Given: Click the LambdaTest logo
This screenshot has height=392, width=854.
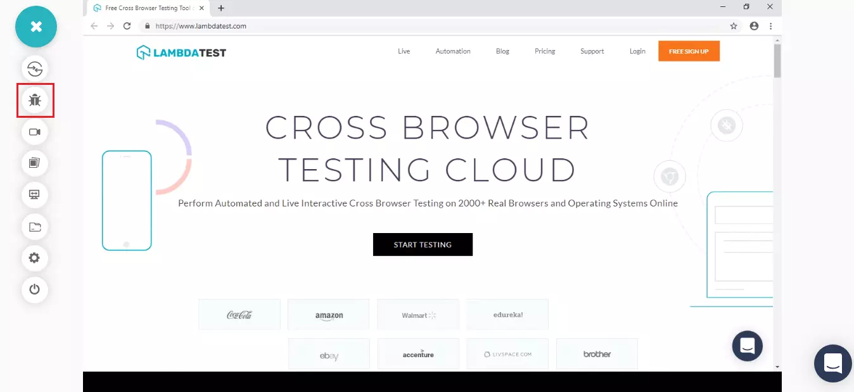Looking at the screenshot, I should point(181,52).
